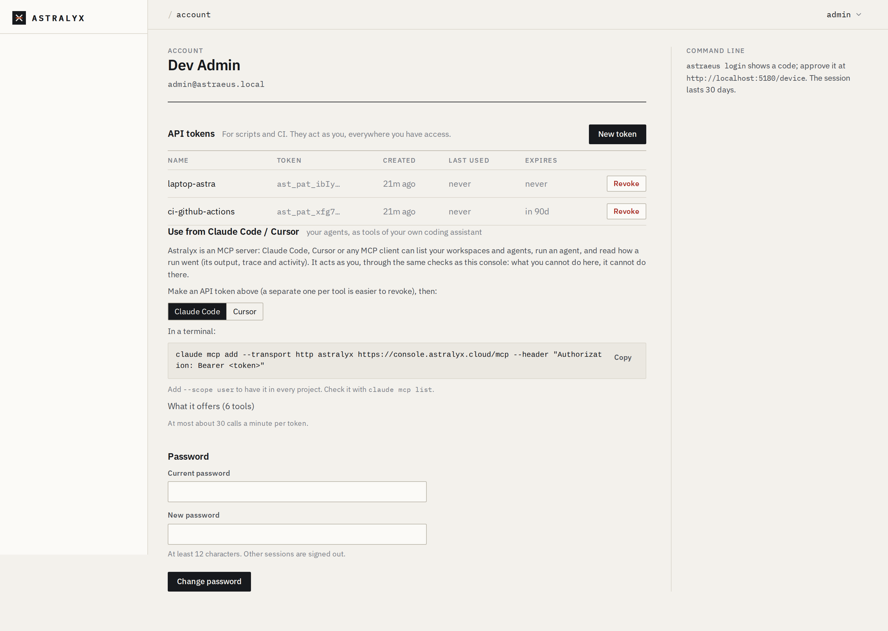Copy the claude mcp add command

coord(623,357)
